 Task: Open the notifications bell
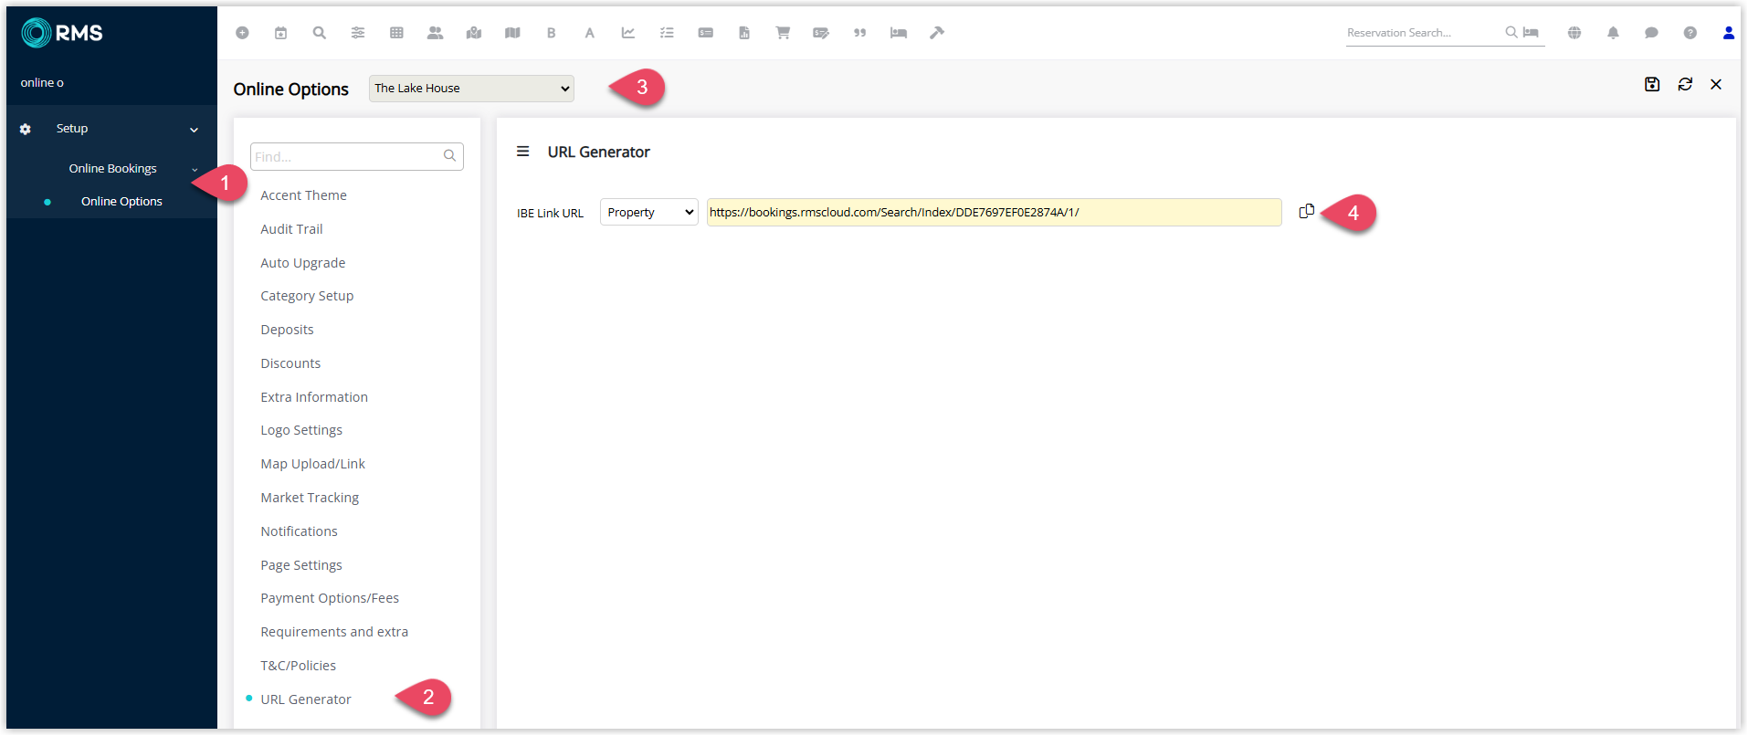tap(1613, 33)
